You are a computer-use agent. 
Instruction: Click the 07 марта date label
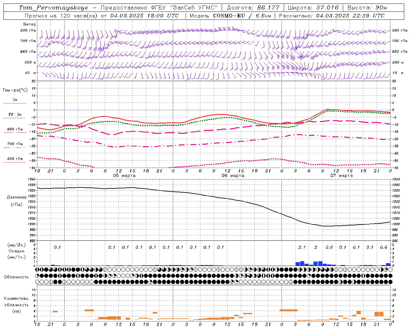[342, 176]
